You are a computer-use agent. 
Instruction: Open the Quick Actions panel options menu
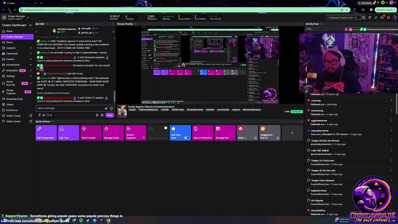pos(301,122)
